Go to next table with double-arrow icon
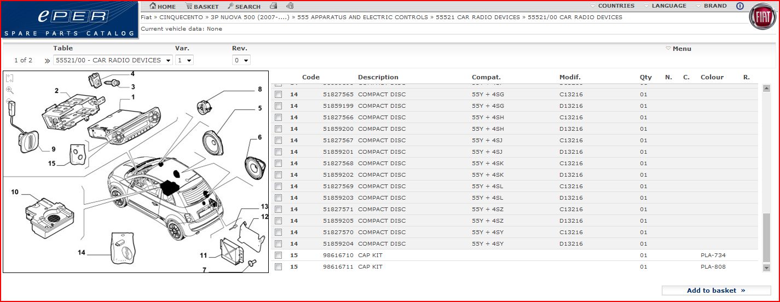The width and height of the screenshot is (780, 302). (47, 61)
